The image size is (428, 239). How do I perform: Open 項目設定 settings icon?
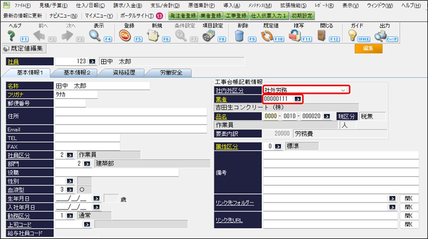[209, 36]
